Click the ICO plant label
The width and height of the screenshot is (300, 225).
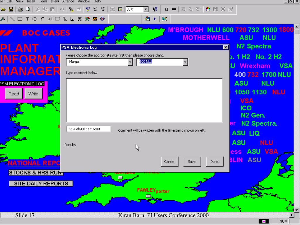(x=246, y=108)
